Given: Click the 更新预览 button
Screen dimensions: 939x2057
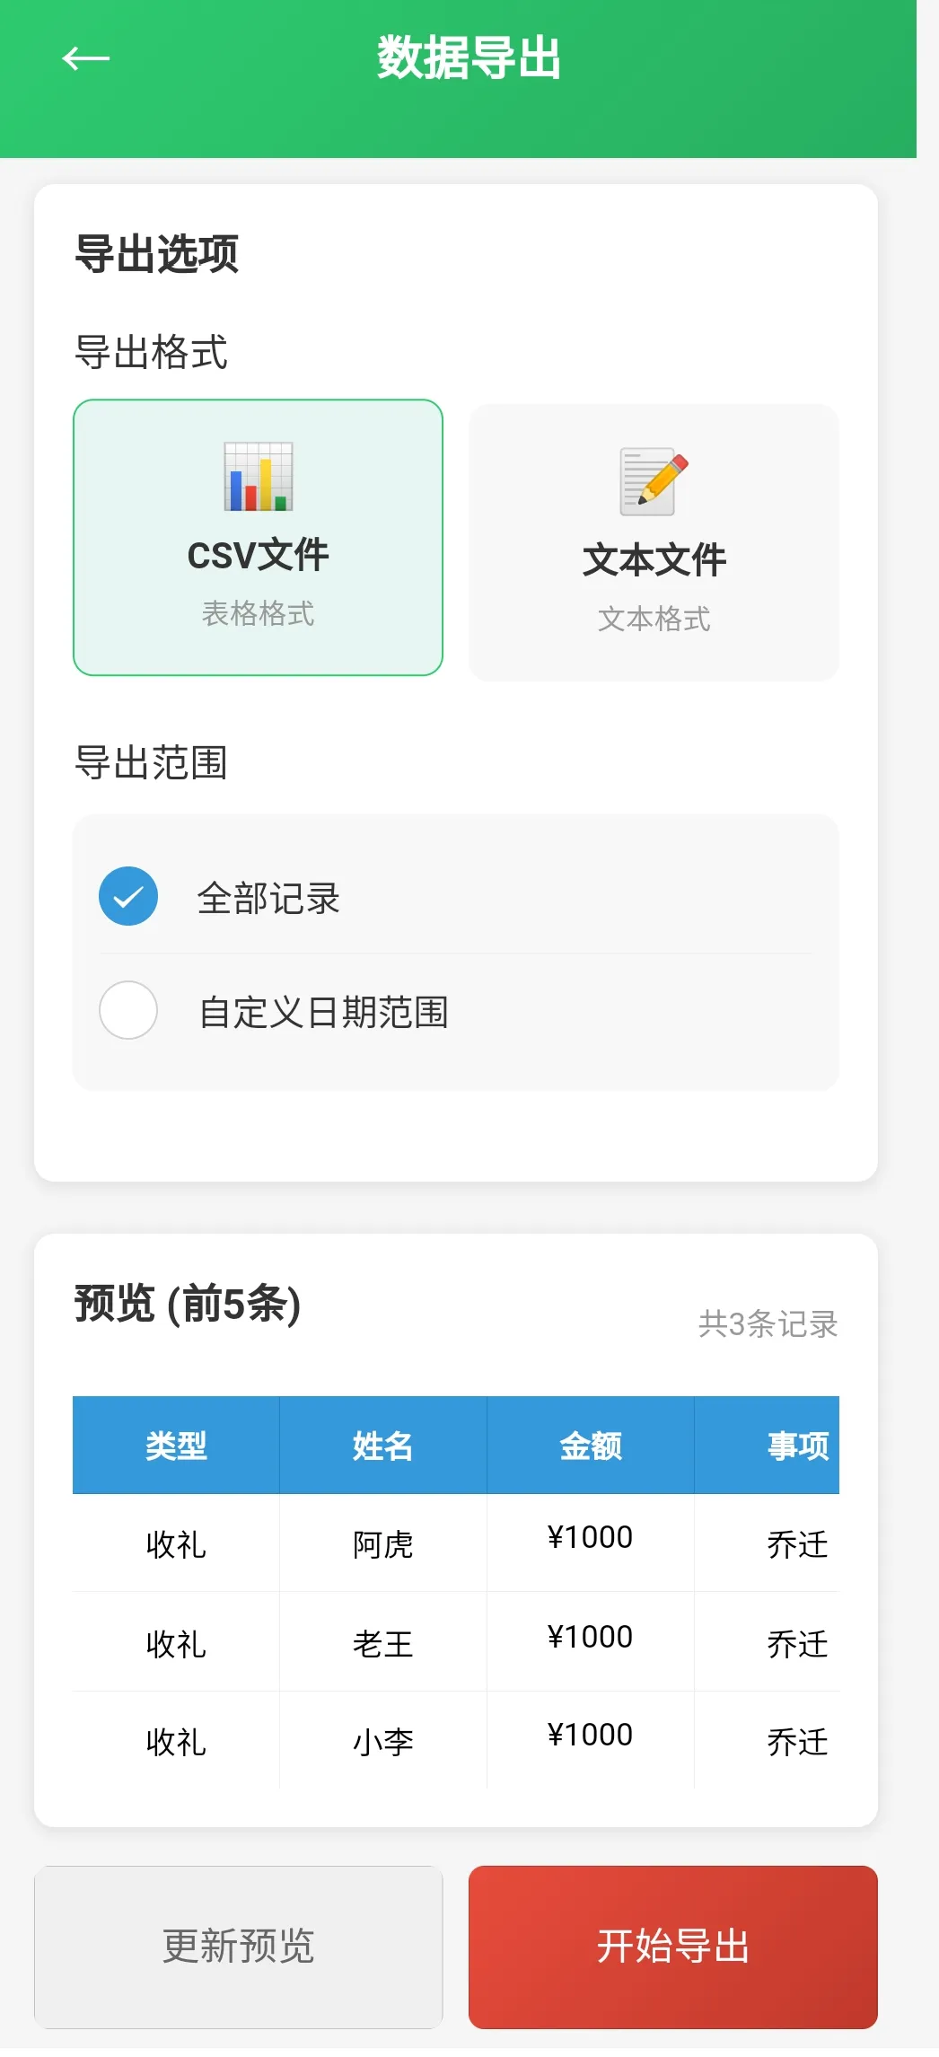Looking at the screenshot, I should pyautogui.click(x=239, y=1947).
